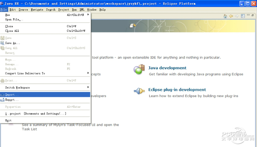This screenshot has width=257, height=147.
Task: Select Open File menu entry
Action: (14, 20)
